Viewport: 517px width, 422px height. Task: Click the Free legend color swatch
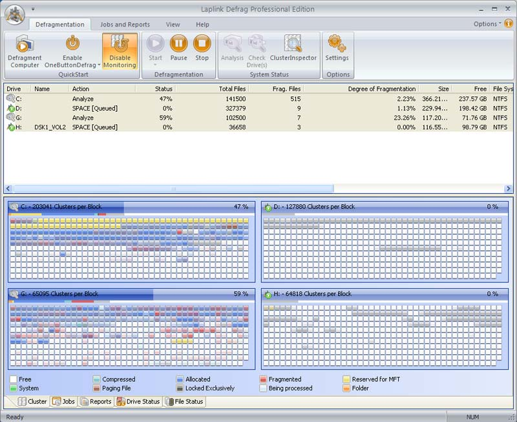(13, 379)
